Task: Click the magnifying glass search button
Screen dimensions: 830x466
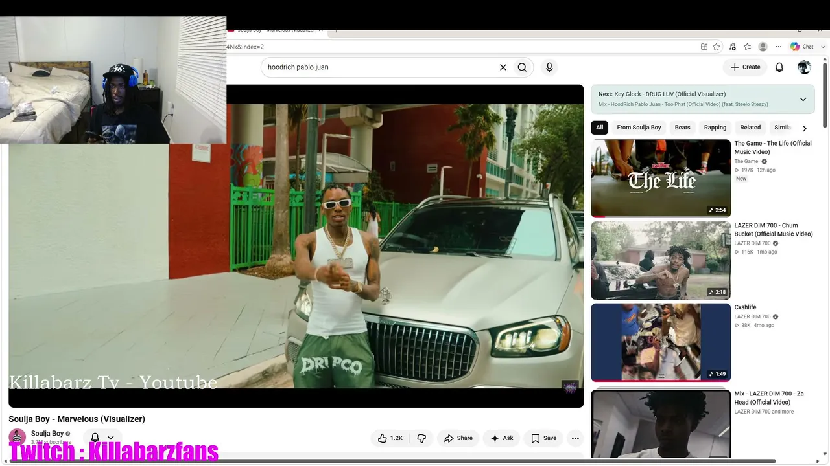Action: [x=522, y=67]
